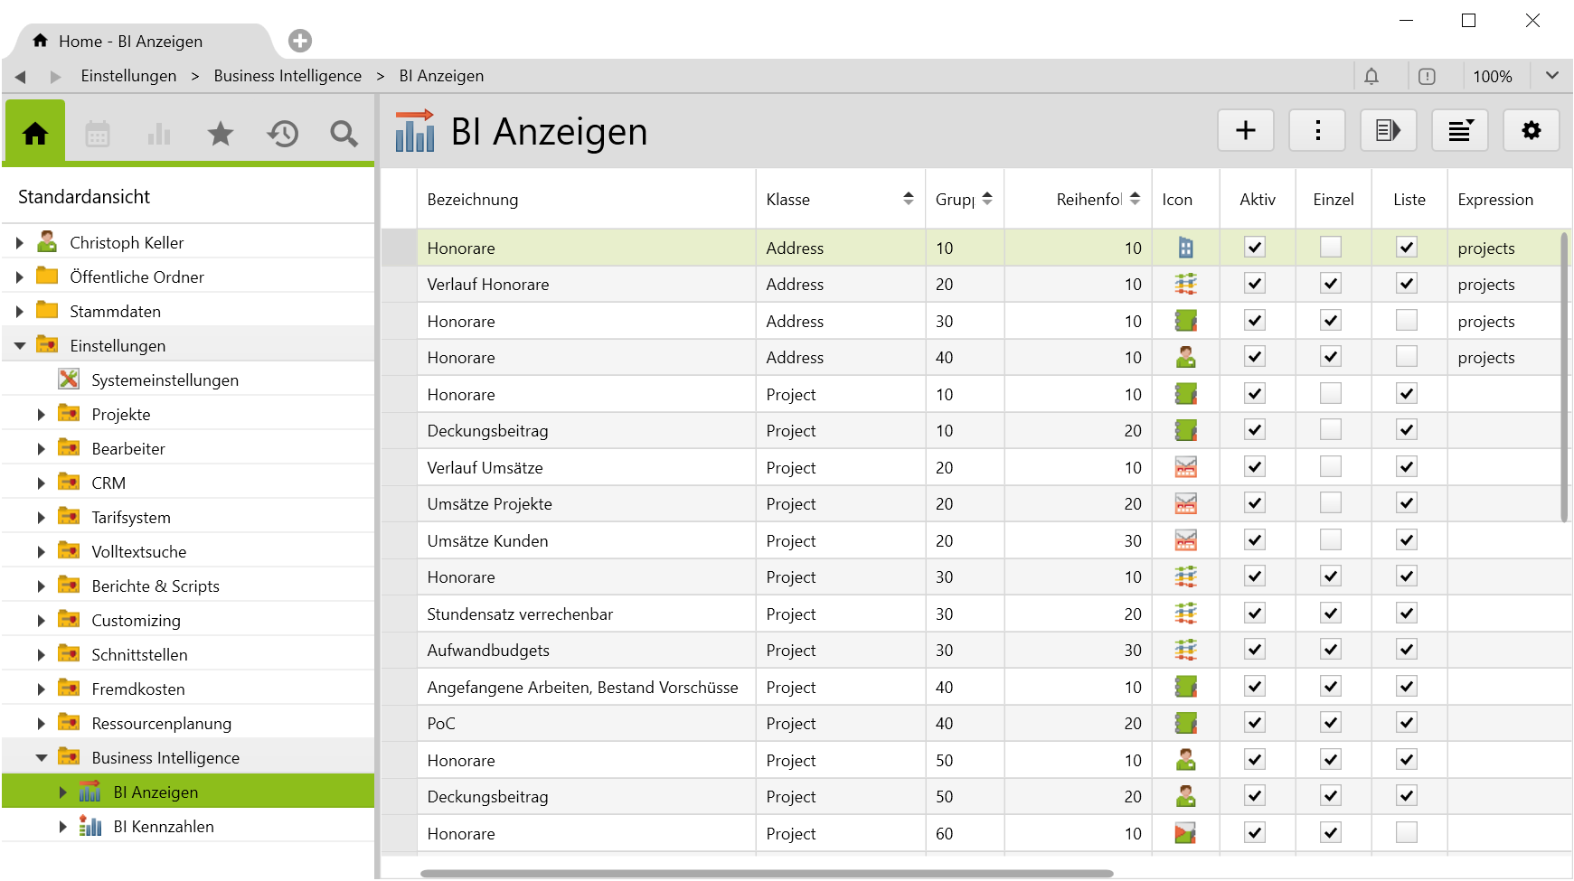The width and height of the screenshot is (1574, 881).
Task: Click the horizontal scrollbar at table bottom
Action: tap(767, 874)
